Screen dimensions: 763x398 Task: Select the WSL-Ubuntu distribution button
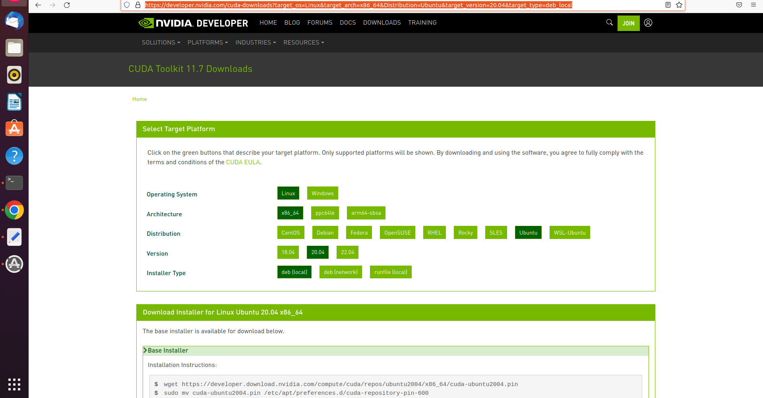coord(570,233)
